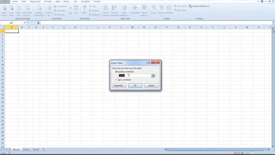Open the Format ribbon tab
The height and width of the screenshot is (155, 275).
click(x=97, y=1)
